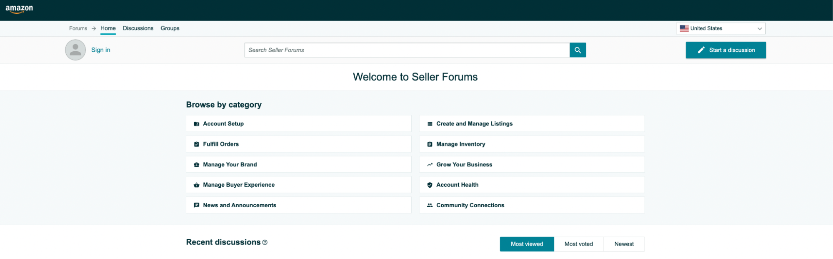833x259 pixels.
Task: Click the Sign in link
Action: (x=101, y=50)
